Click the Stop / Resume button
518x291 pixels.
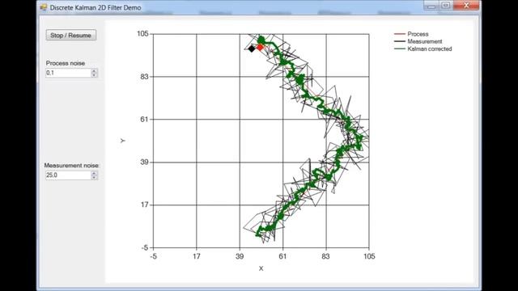click(71, 36)
